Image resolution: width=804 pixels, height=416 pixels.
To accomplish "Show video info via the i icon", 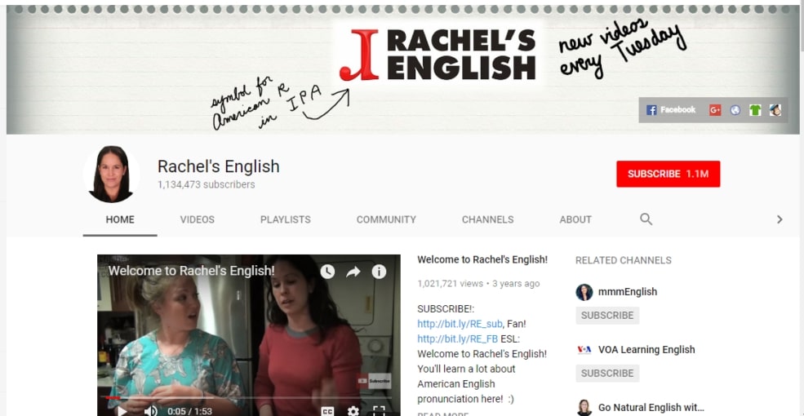I will [379, 272].
